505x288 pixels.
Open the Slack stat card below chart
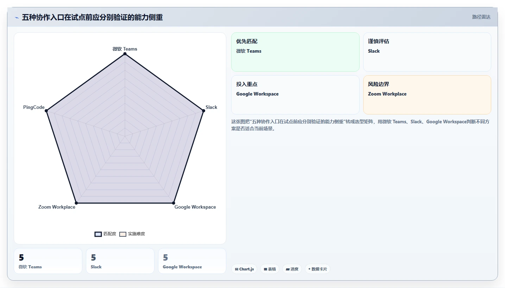point(120,261)
